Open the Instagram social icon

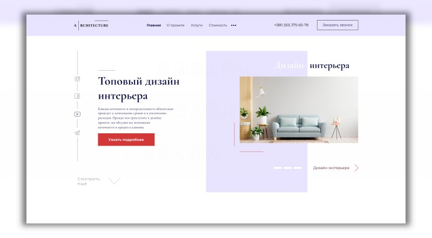pyautogui.click(x=77, y=79)
